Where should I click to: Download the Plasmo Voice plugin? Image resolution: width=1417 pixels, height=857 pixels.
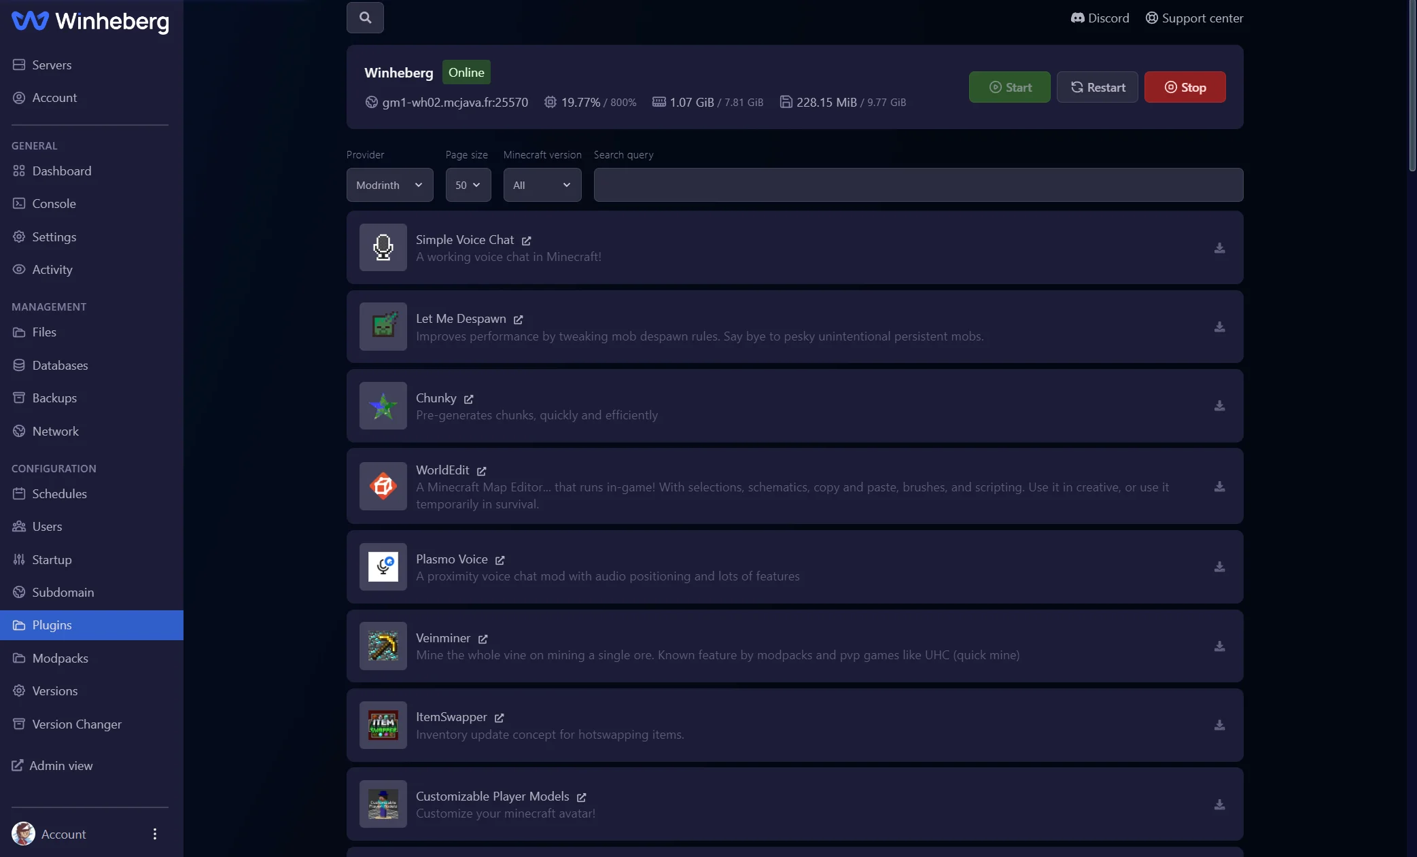tap(1219, 567)
